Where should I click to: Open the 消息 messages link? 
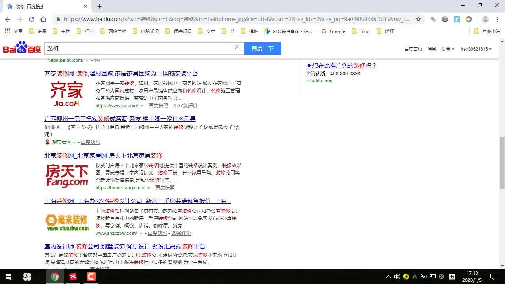432,49
